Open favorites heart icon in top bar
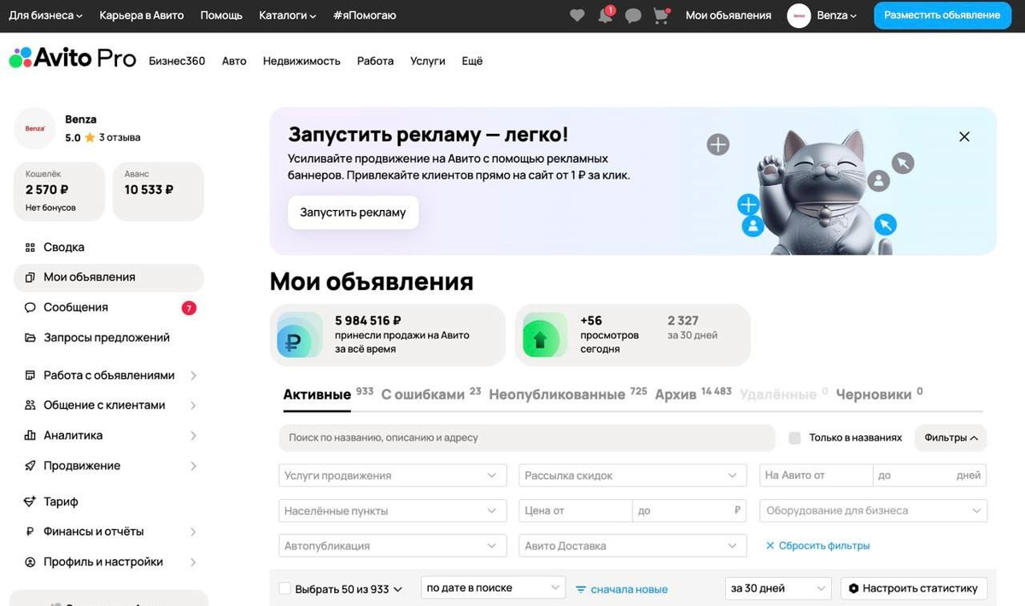Viewport: 1025px width, 606px height. tap(577, 15)
